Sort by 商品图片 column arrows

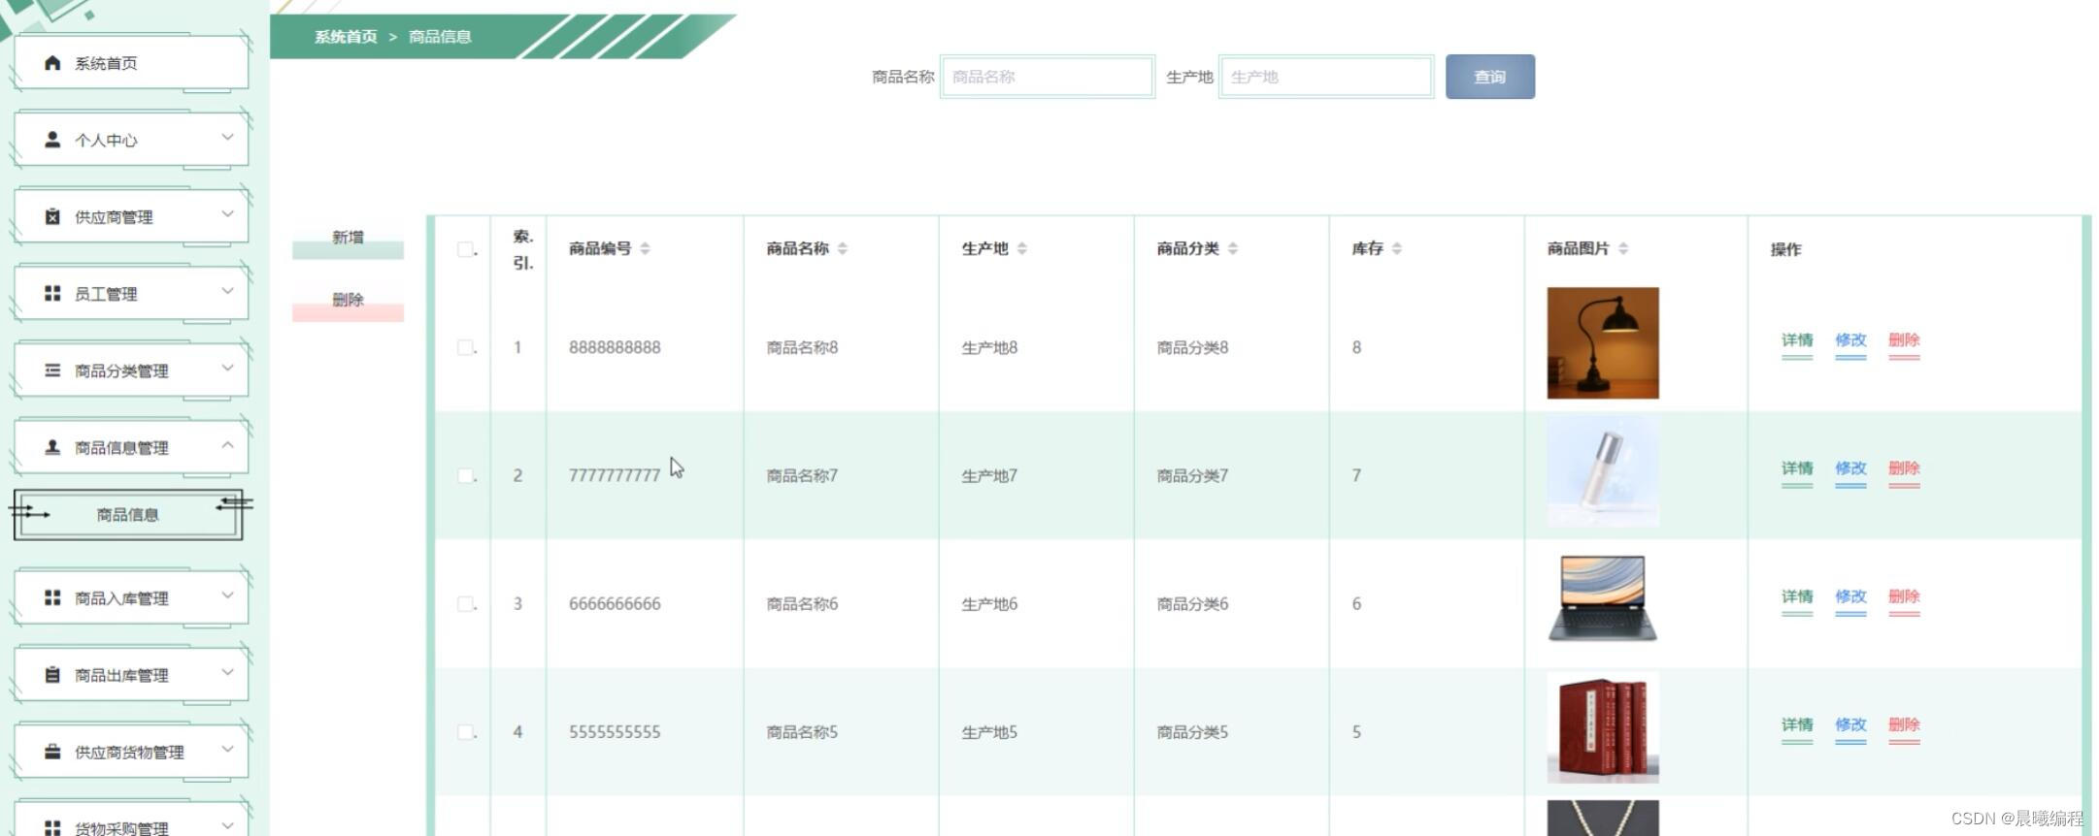point(1622,248)
